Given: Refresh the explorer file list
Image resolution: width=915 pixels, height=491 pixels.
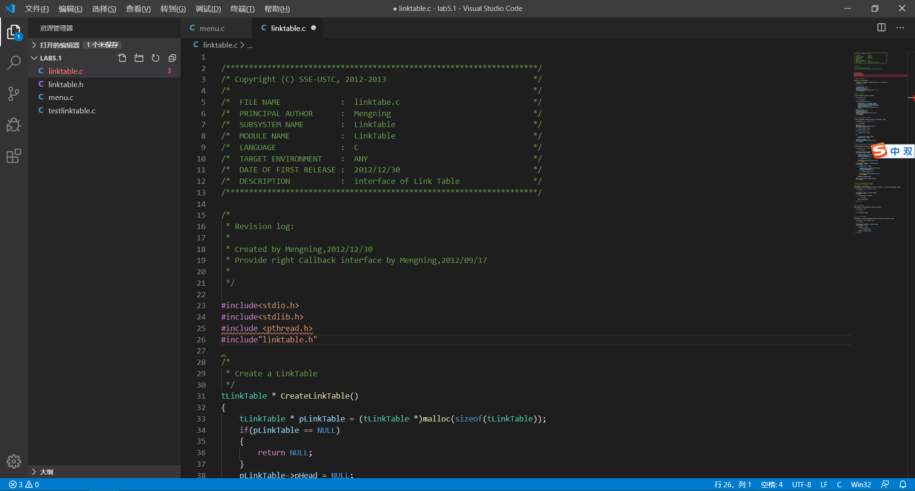Looking at the screenshot, I should (x=155, y=58).
